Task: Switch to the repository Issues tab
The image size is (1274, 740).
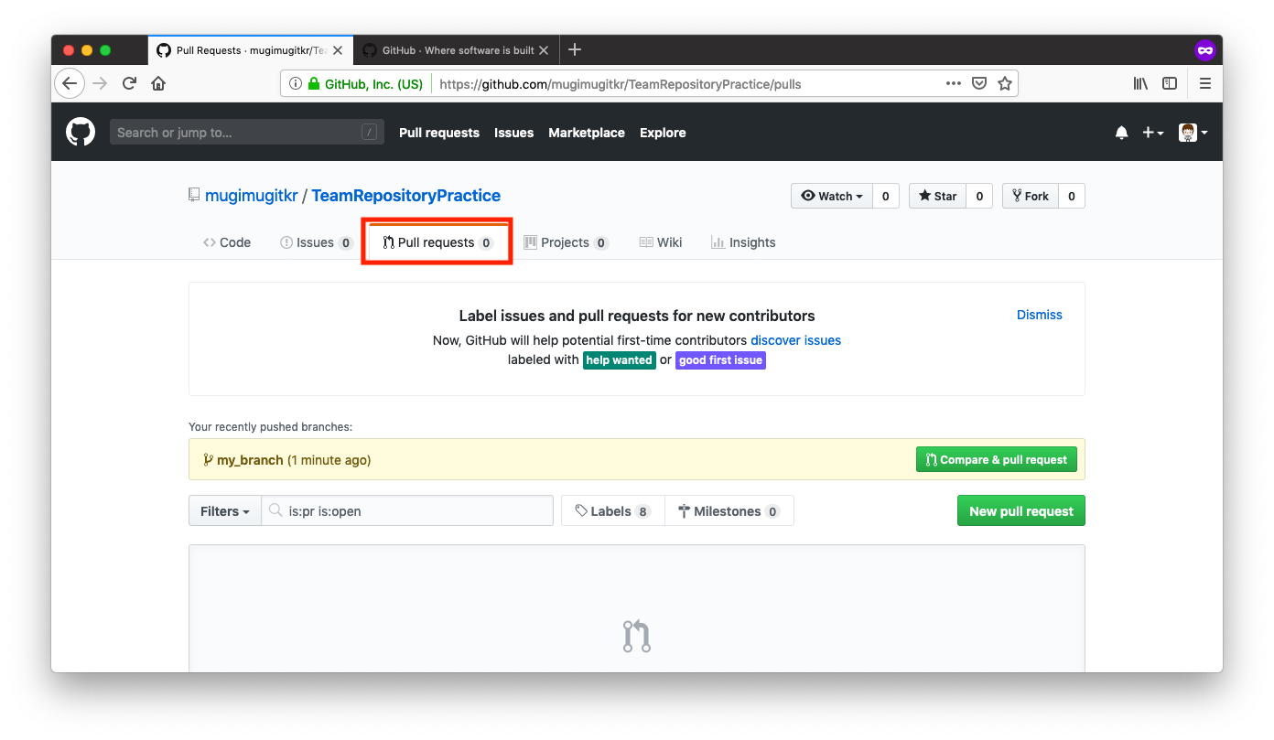Action: [317, 242]
